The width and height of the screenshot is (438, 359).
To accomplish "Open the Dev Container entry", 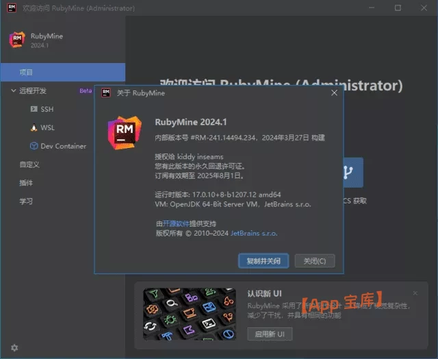I will point(64,146).
